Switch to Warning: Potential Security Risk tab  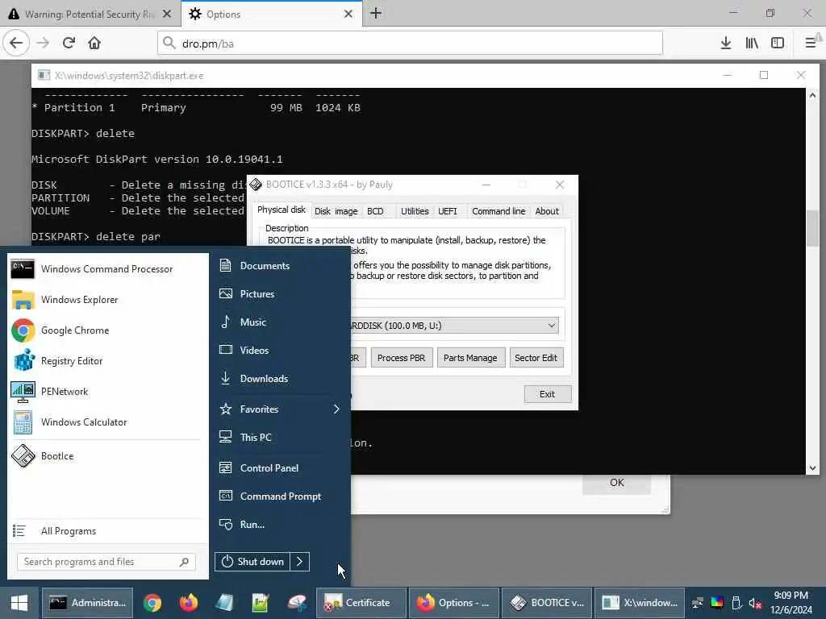[x=90, y=14]
